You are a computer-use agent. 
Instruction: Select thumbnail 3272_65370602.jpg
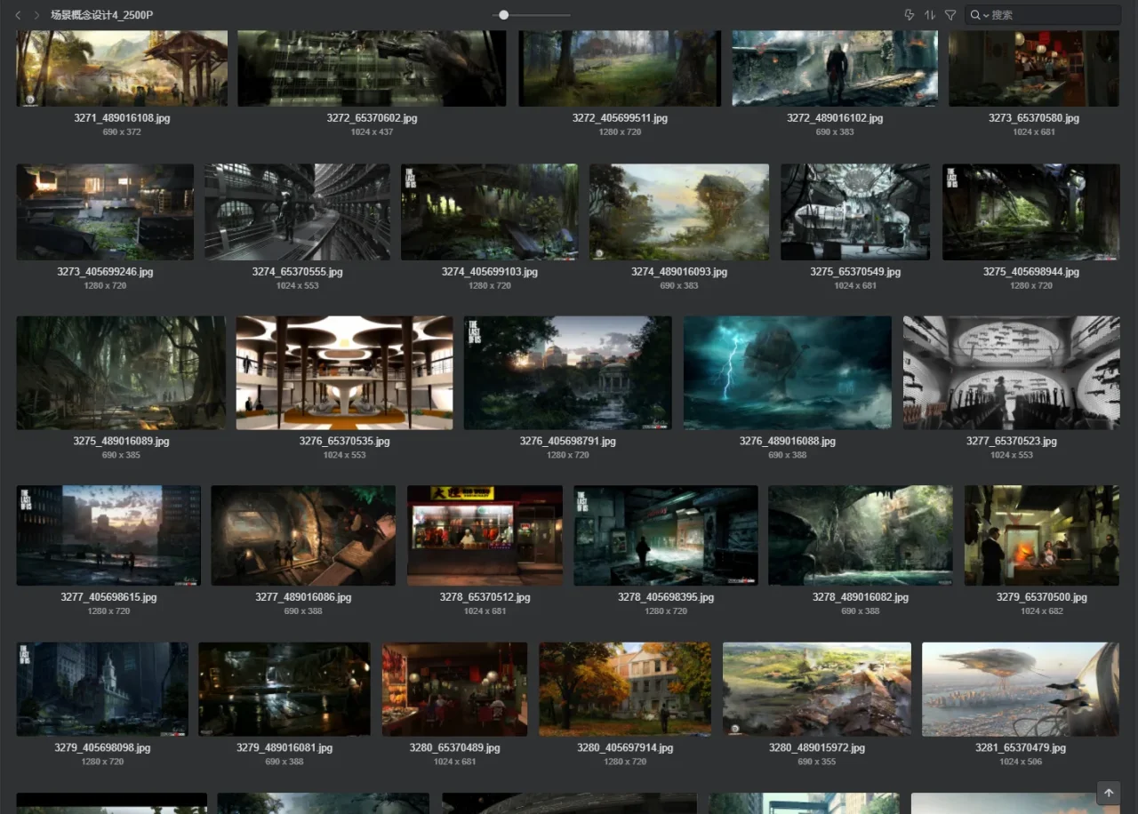(x=372, y=68)
